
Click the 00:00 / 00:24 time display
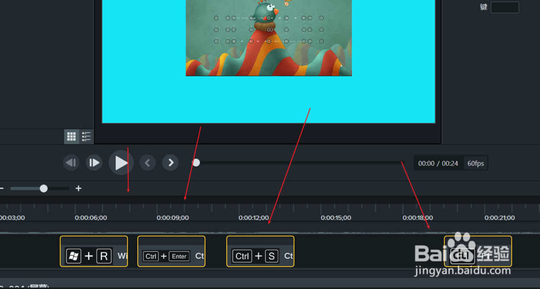coord(438,163)
